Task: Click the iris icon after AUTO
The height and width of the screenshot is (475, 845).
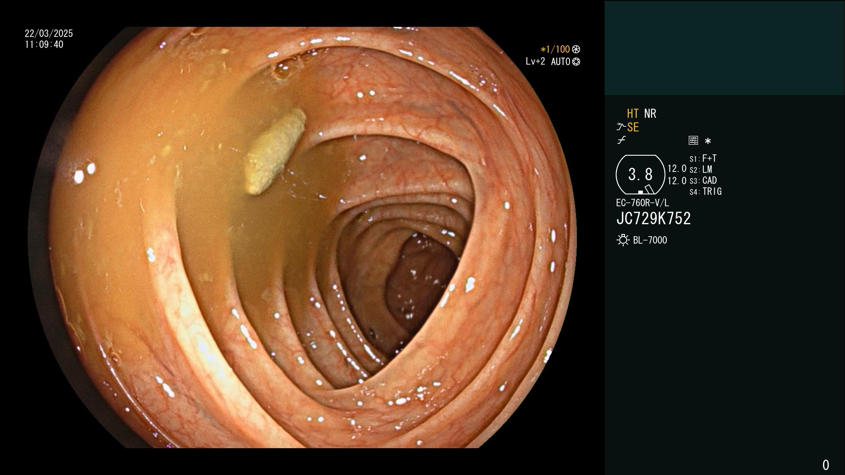Action: 576,62
